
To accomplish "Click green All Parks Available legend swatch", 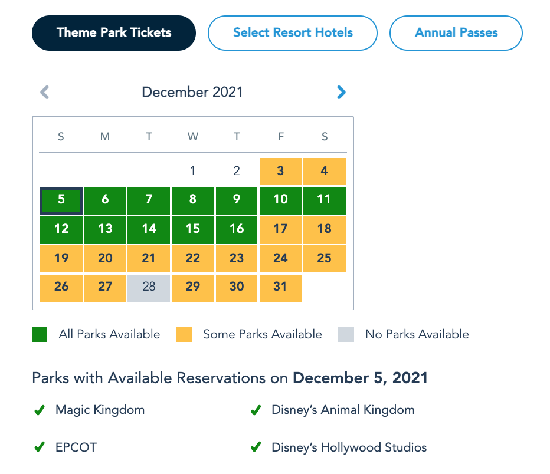I will (40, 335).
